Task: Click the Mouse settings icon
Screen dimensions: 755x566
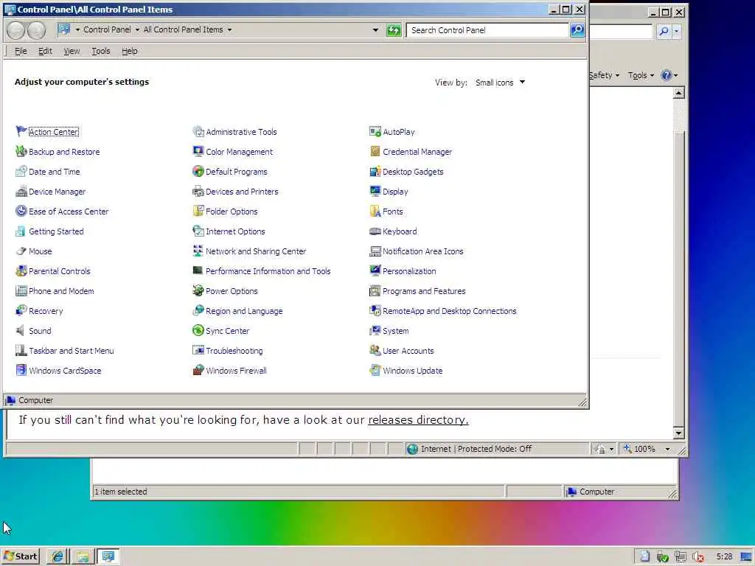Action: click(21, 251)
